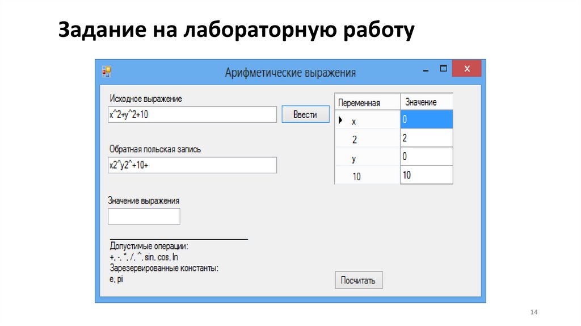Maximize the Арифметические выражения window
The image size is (581, 326).
pyautogui.click(x=443, y=69)
